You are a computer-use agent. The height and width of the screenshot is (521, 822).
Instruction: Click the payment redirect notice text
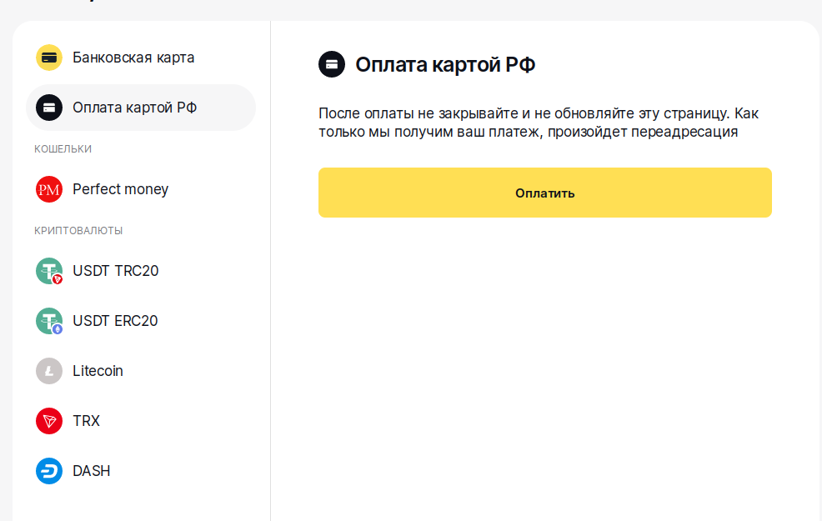[539, 123]
